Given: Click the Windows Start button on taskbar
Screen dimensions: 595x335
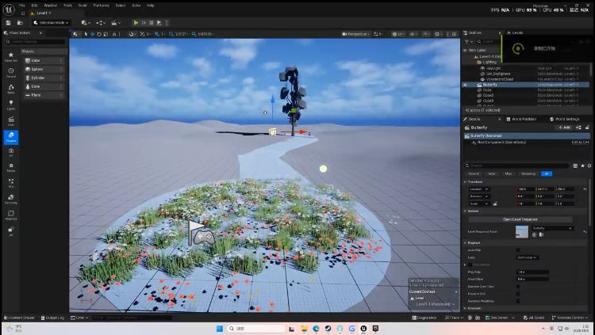Looking at the screenshot, I should (220, 329).
